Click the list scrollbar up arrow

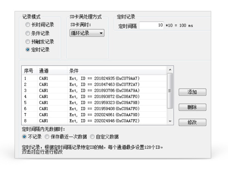[x=170, y=70]
